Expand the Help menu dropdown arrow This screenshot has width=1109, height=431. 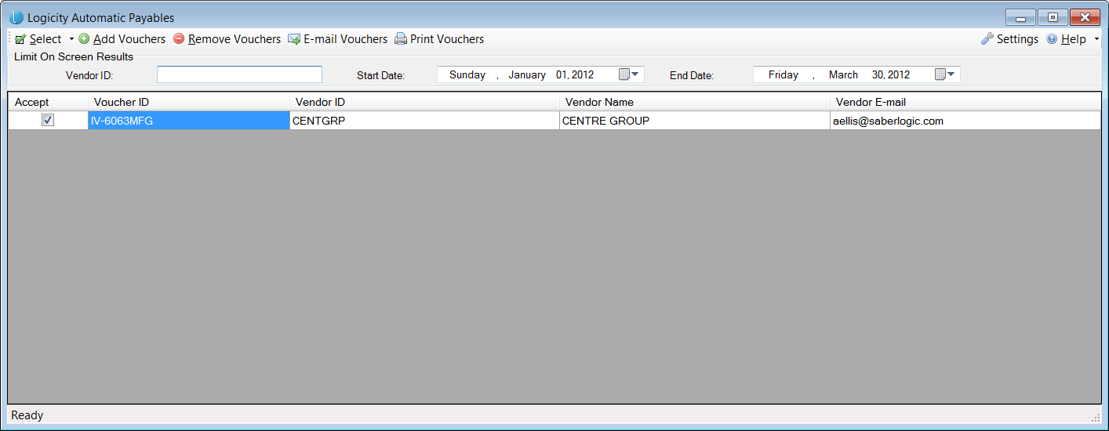pos(1096,39)
